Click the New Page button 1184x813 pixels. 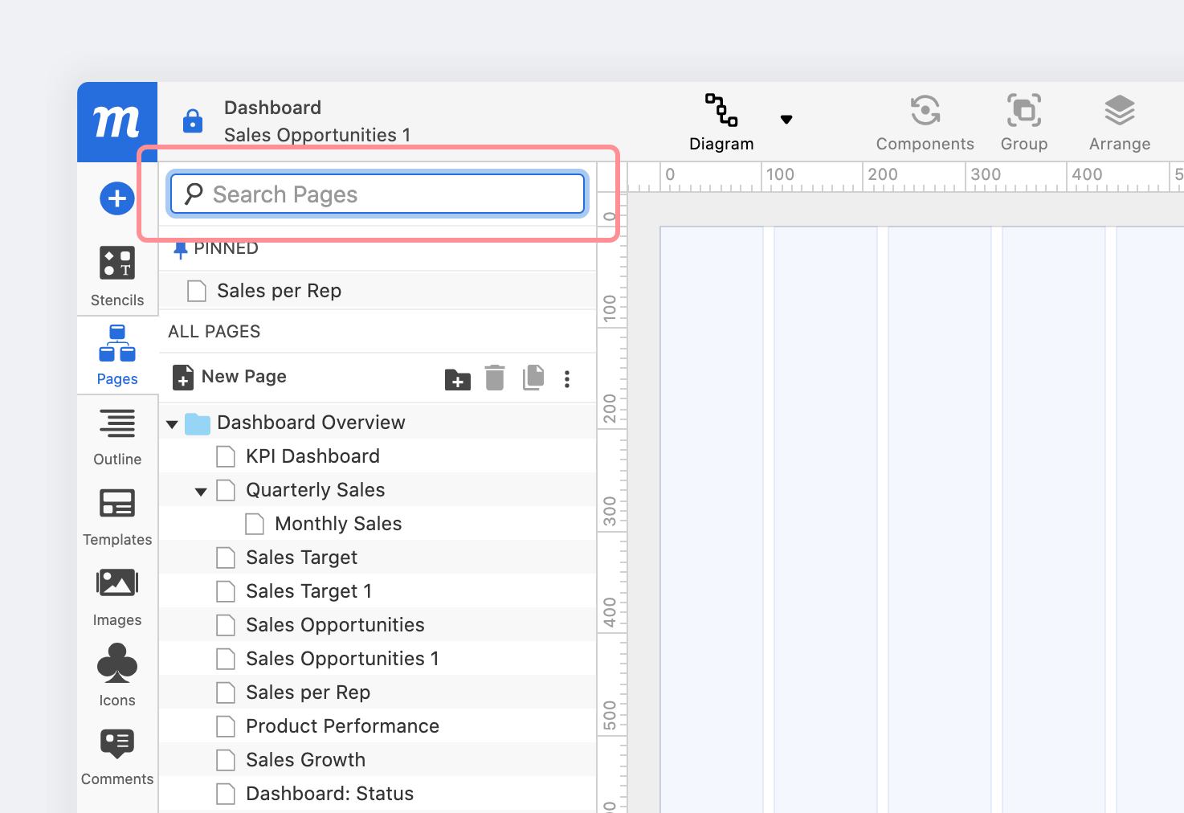[230, 377]
